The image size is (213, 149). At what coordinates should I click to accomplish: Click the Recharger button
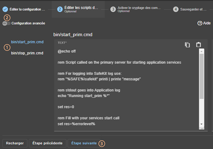pyautogui.click(x=15, y=143)
